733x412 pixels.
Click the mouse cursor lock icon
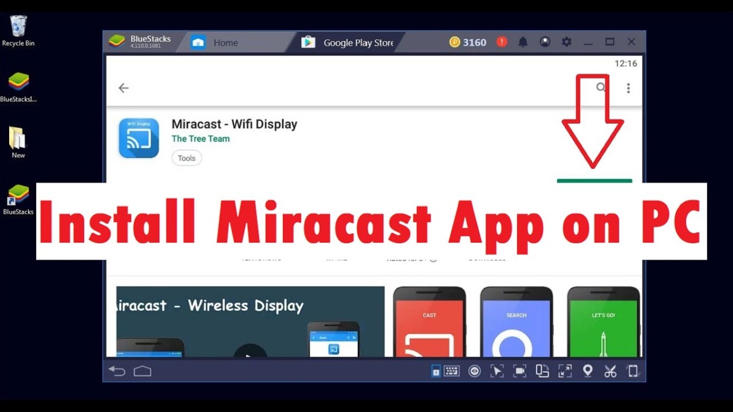tap(497, 371)
